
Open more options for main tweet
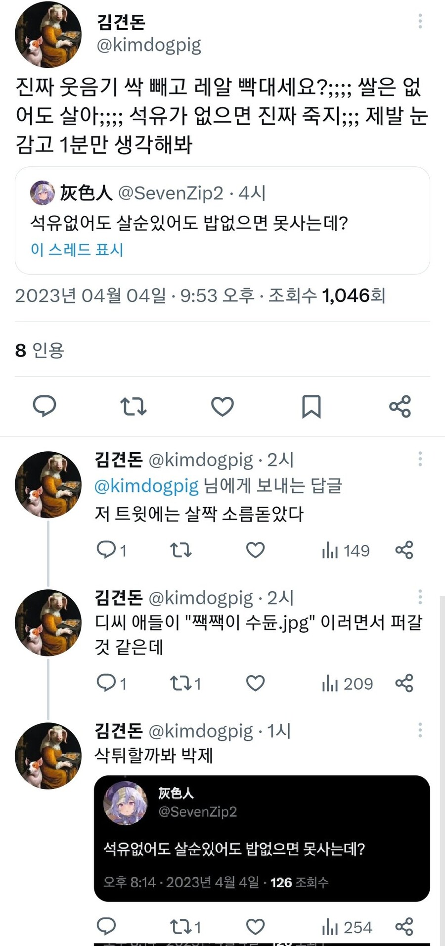coord(420,21)
